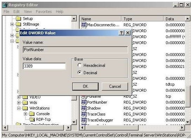Click tree pane scroll up arrow

pos(74,19)
